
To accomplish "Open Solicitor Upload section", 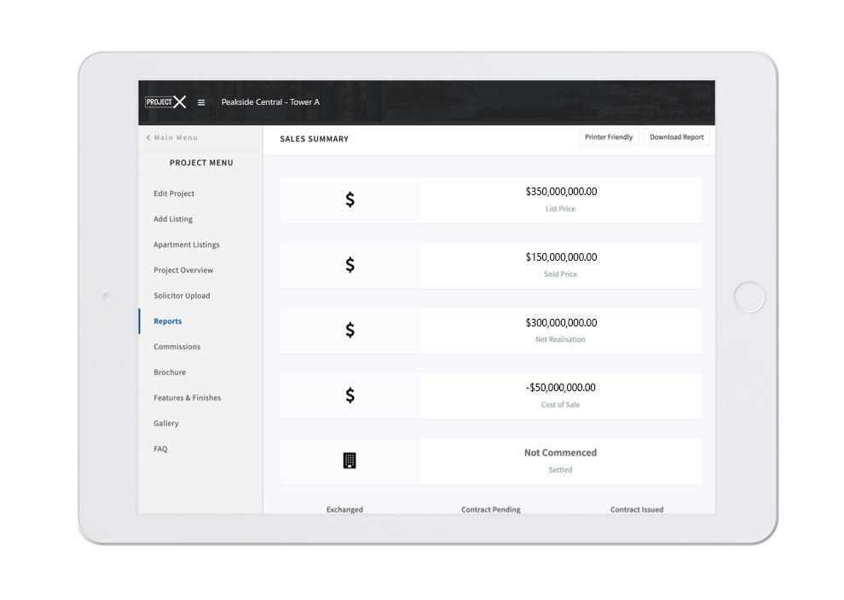I will 182,296.
